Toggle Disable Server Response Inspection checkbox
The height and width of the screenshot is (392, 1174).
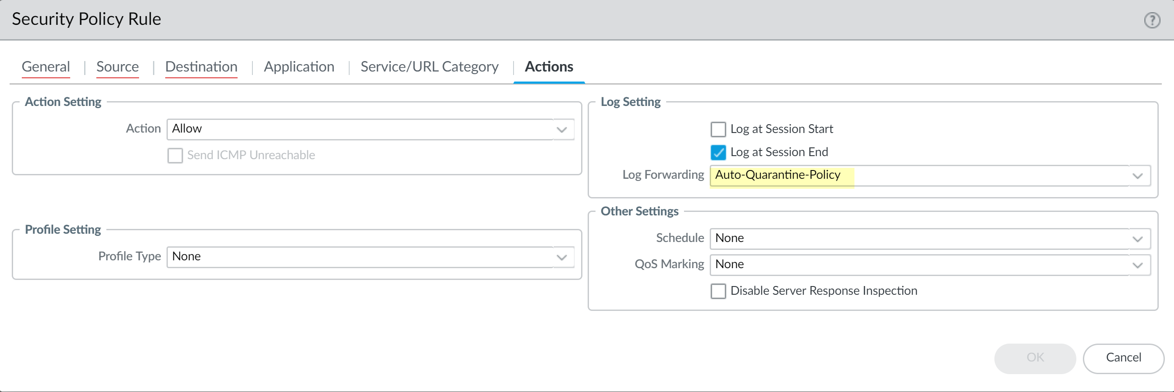click(718, 291)
